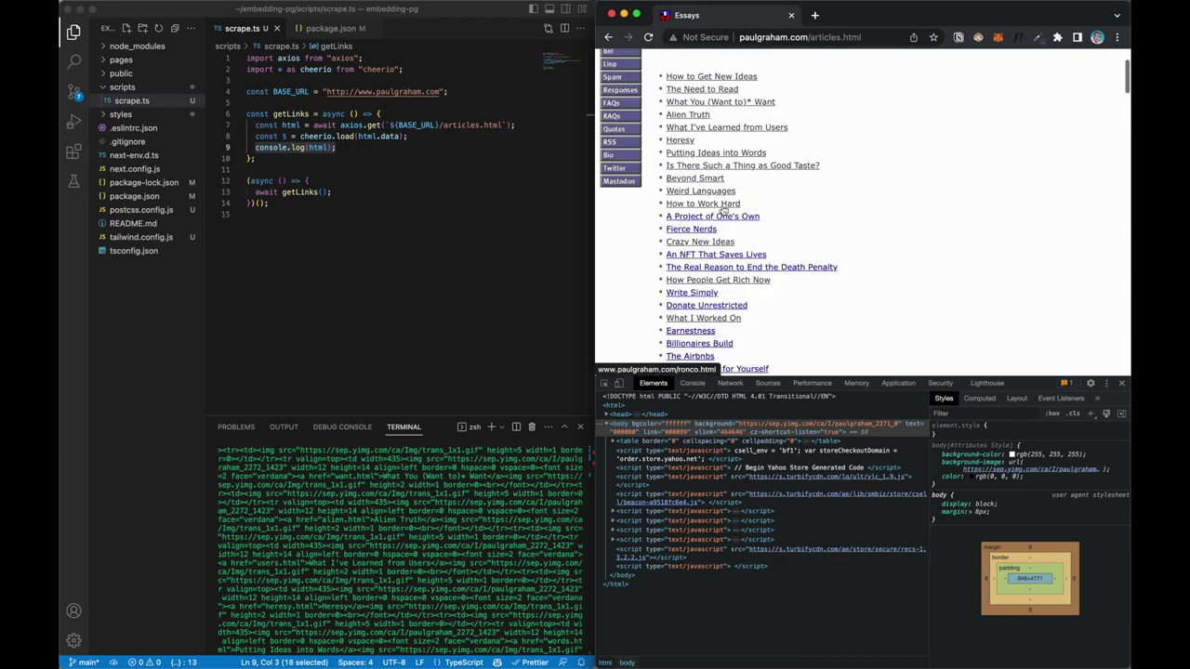
Task: Open the Manage gear in VS Code
Action: [x=73, y=640]
